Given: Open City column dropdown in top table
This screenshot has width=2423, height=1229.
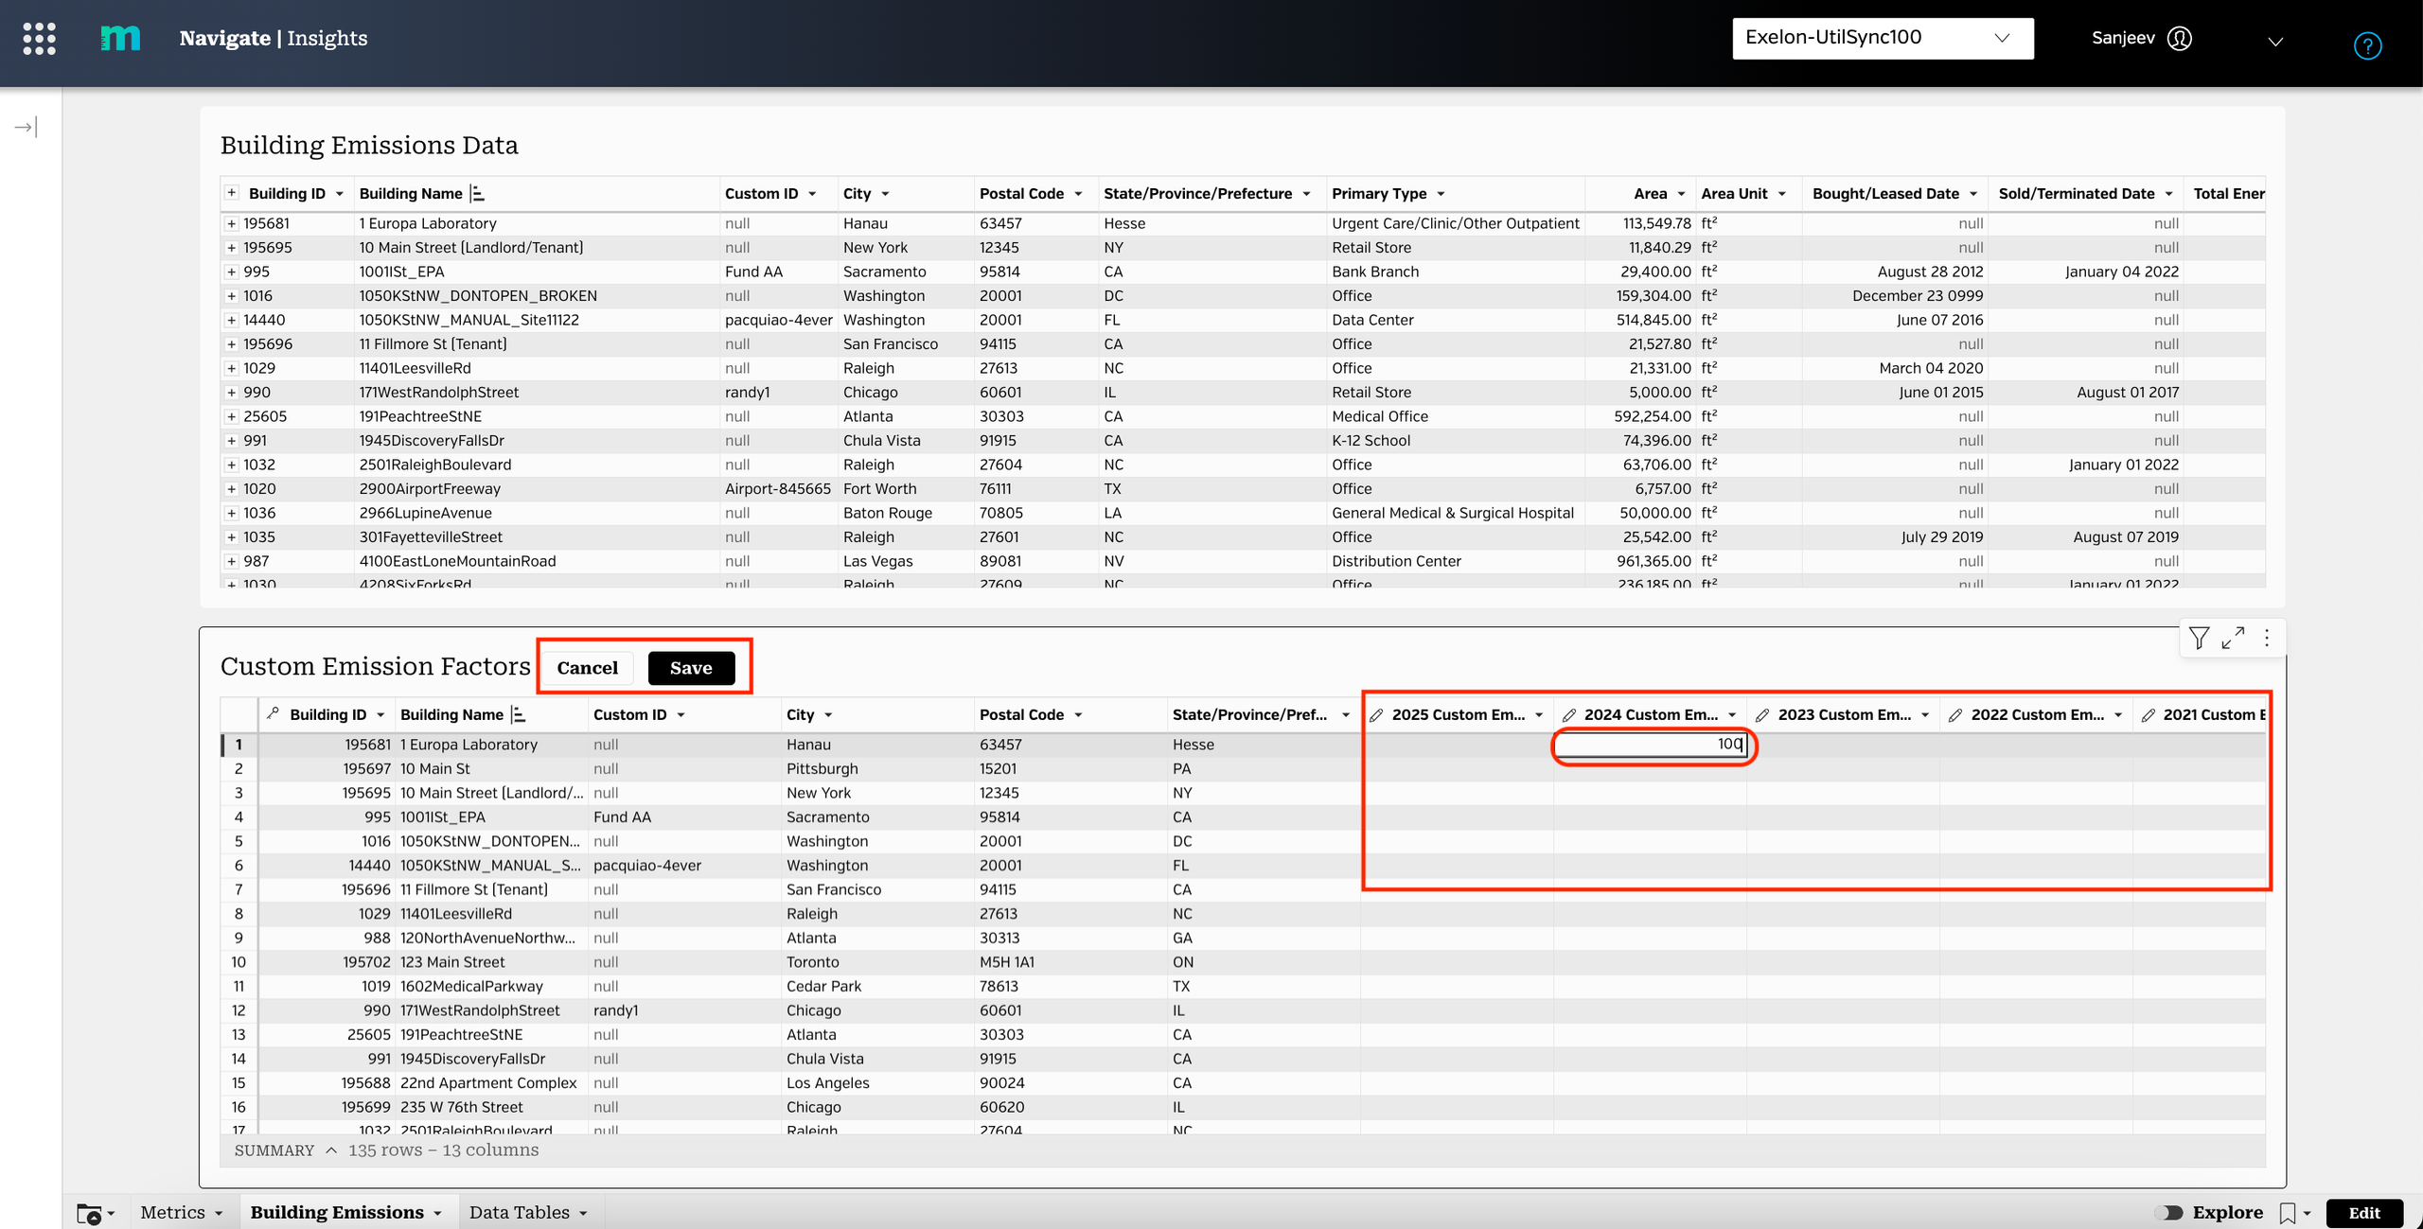Looking at the screenshot, I should coord(886,194).
